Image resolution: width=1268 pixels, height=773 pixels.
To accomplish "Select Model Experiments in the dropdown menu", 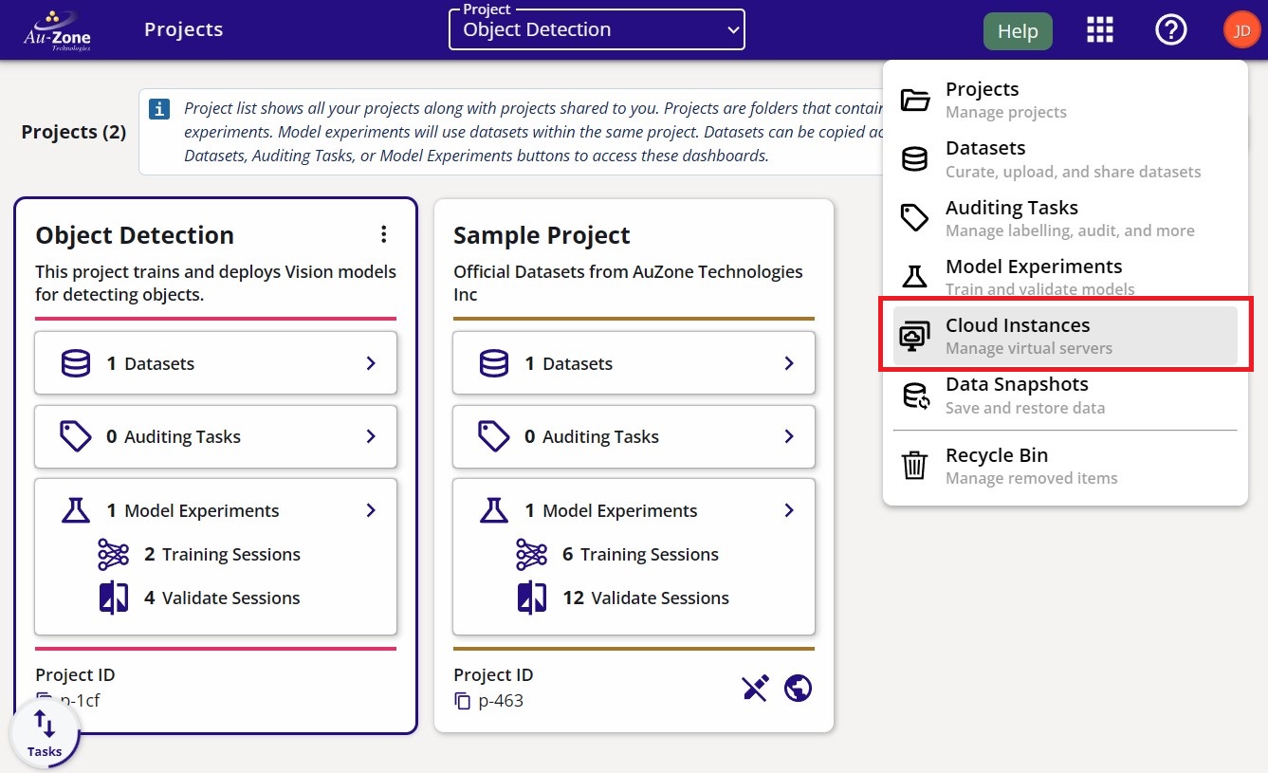I will click(1065, 276).
